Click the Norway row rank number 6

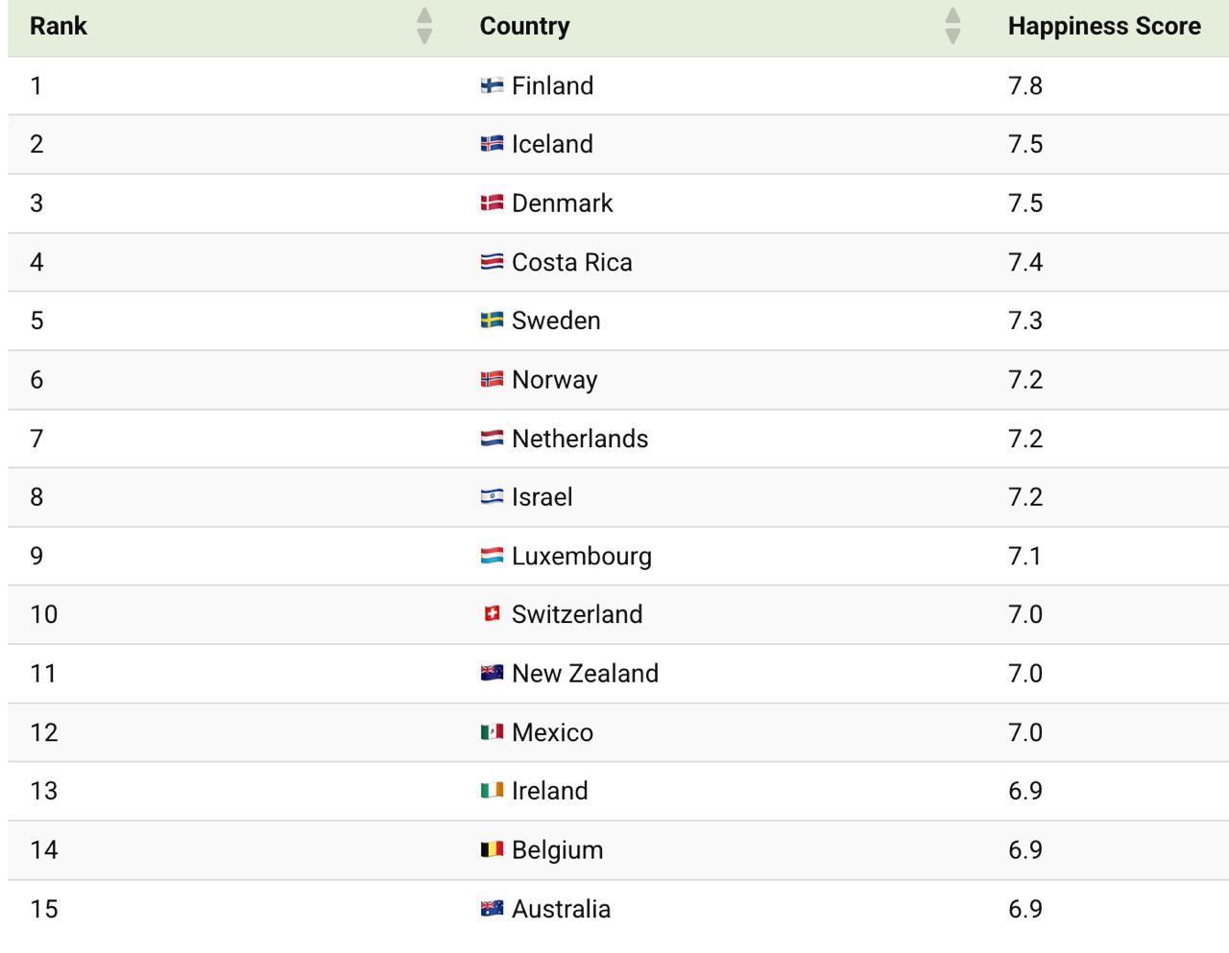[36, 380]
